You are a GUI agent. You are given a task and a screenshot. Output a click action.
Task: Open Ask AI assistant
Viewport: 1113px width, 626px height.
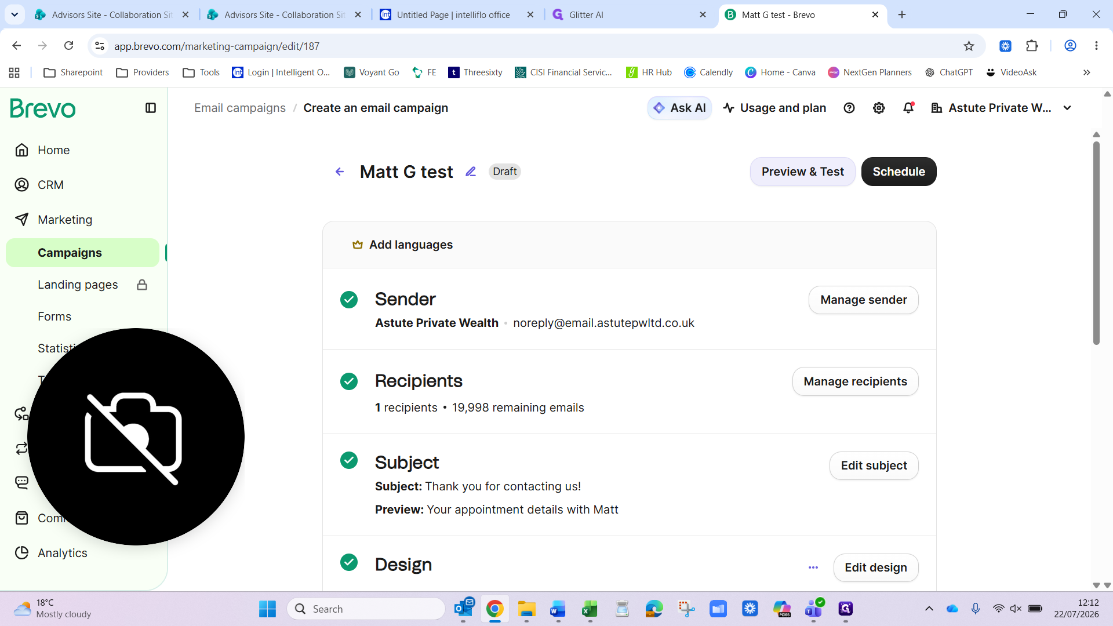[679, 108]
